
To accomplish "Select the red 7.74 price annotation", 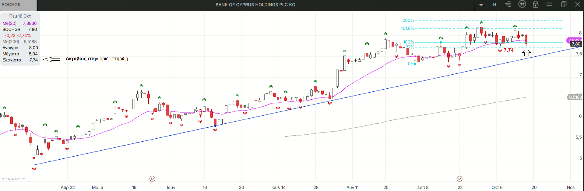I will pos(508,50).
